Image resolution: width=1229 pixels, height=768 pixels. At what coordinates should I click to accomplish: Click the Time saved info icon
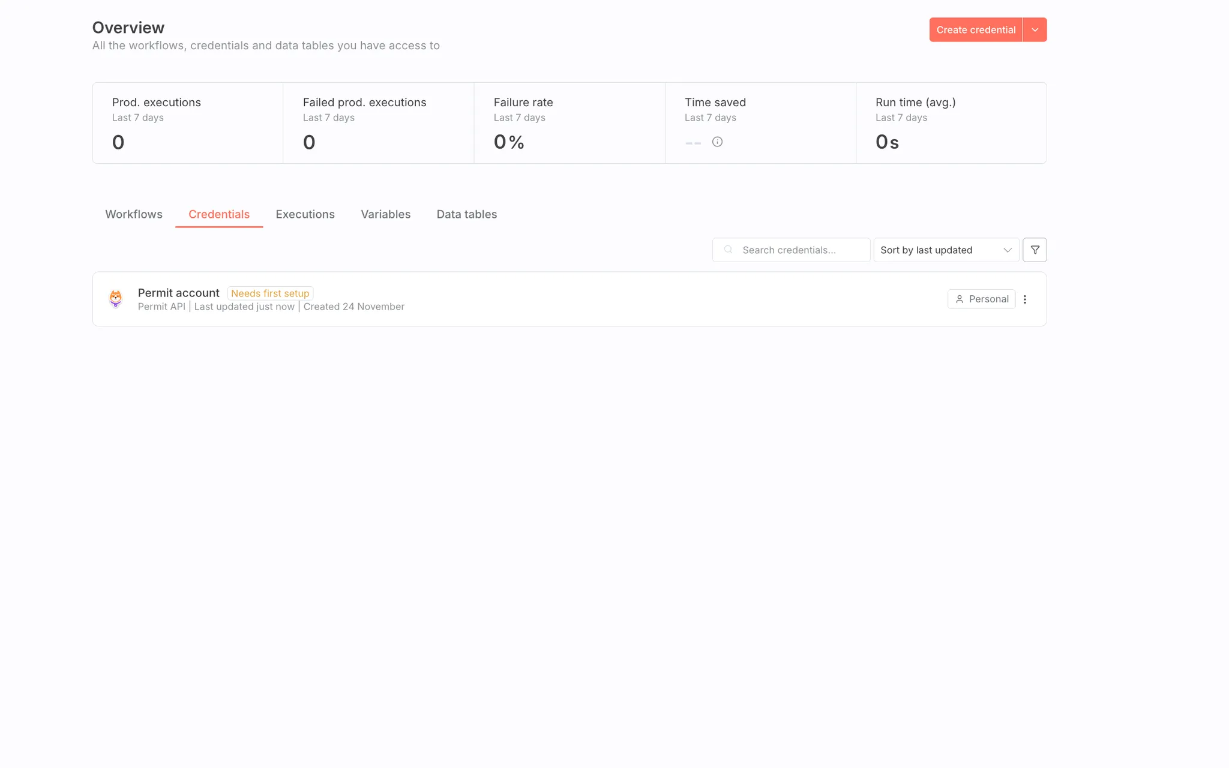(x=717, y=142)
